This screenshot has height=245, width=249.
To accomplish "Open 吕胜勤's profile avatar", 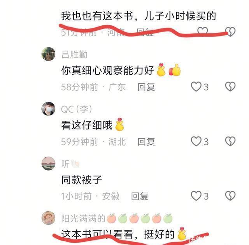I will [48, 54].
